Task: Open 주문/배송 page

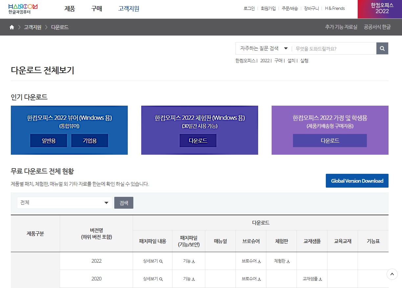Action: click(x=290, y=9)
